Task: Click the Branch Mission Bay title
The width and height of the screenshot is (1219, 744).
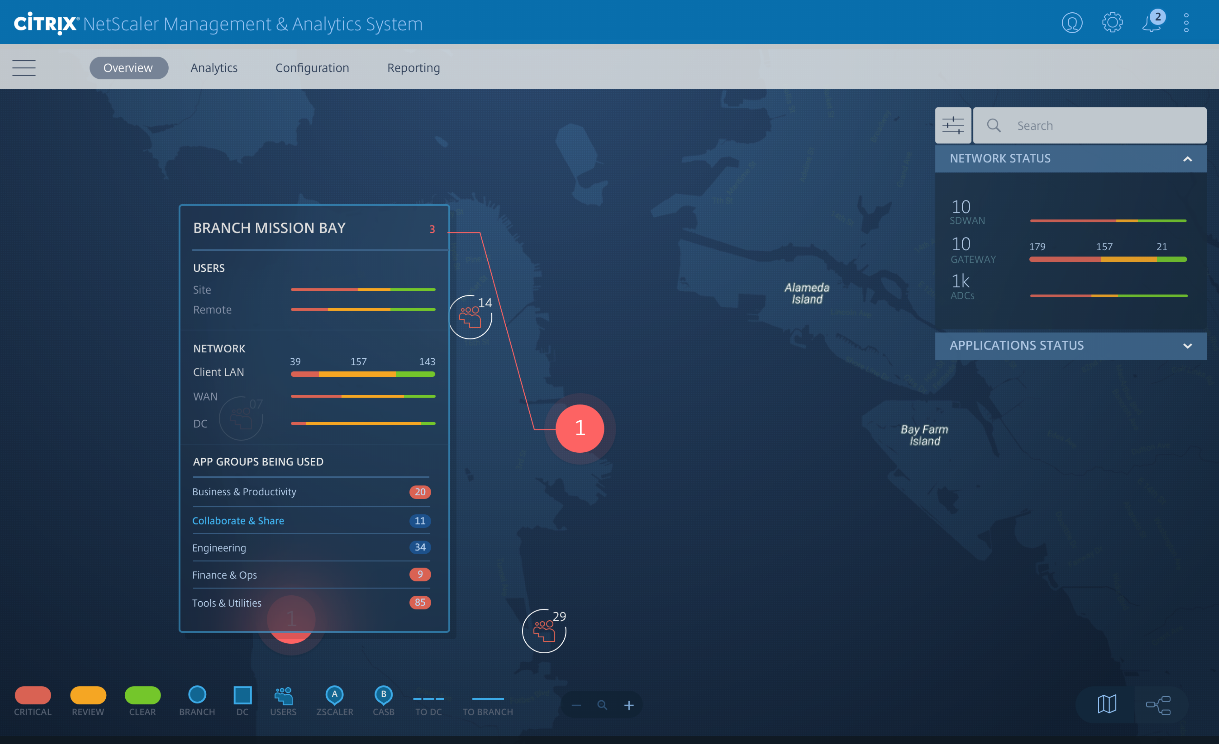Action: (x=269, y=227)
